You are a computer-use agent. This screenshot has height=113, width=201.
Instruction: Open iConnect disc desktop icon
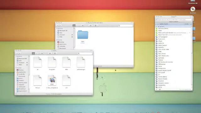pyautogui.click(x=193, y=10)
